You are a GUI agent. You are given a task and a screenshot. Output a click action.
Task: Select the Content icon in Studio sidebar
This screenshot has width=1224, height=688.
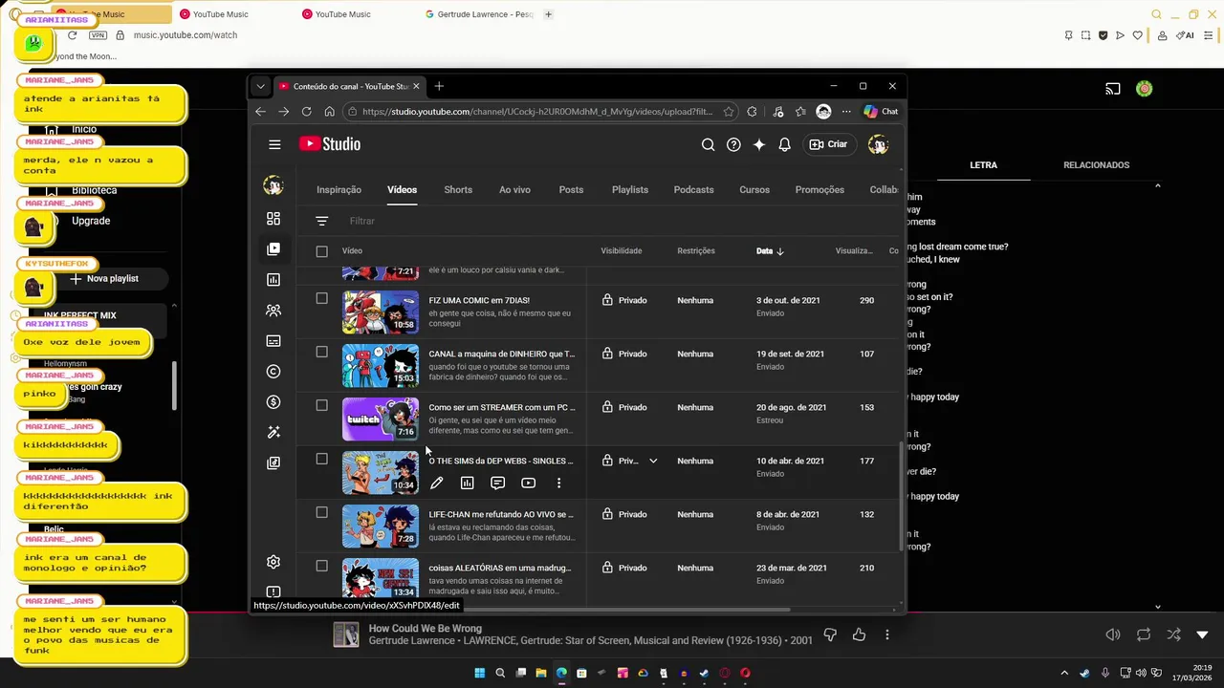[273, 249]
